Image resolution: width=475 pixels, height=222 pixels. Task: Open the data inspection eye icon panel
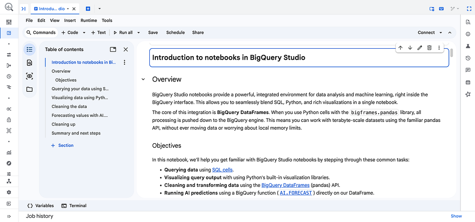pos(29,76)
